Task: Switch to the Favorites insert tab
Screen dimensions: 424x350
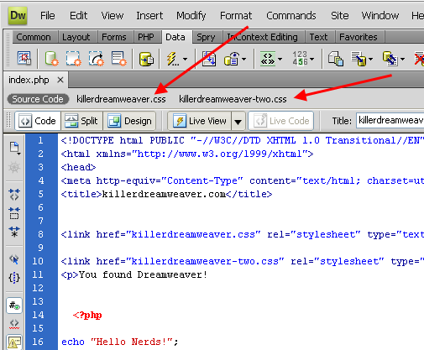Action: 359,37
